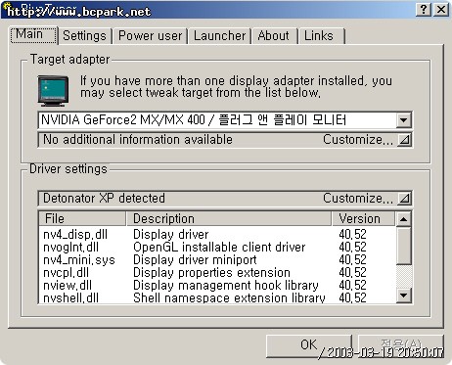Open the Settings tab
Screen dimensions: 452x365
click(x=84, y=36)
